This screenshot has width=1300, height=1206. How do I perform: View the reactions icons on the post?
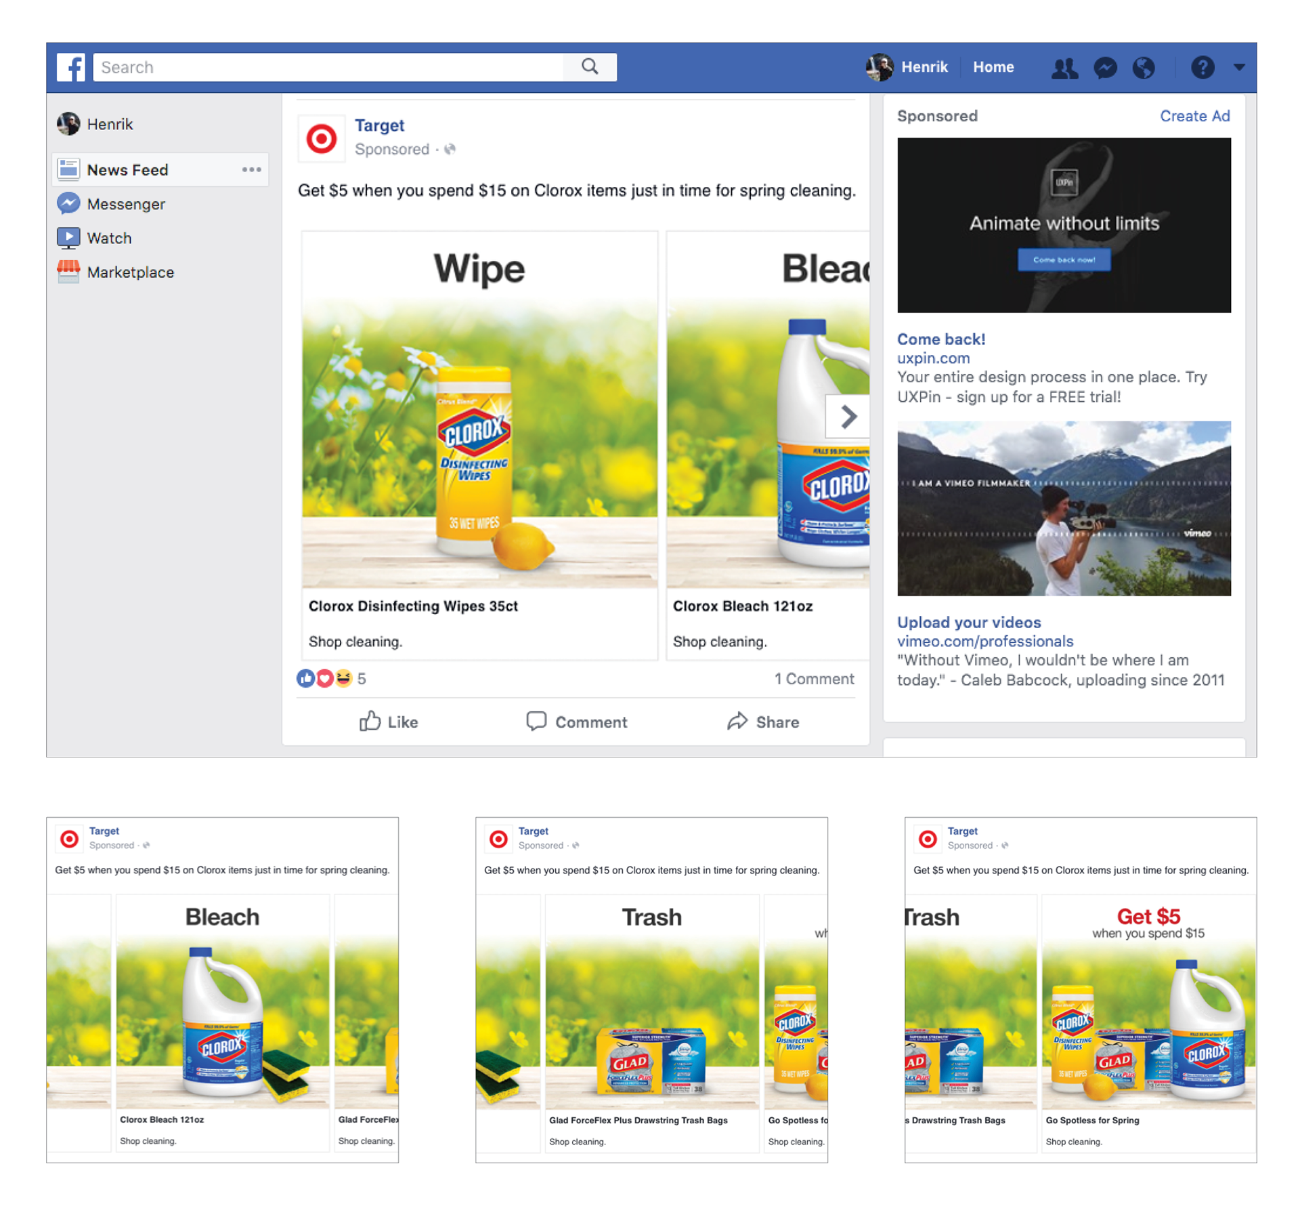coord(324,678)
